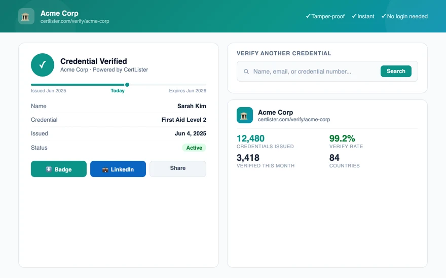Image resolution: width=446 pixels, height=278 pixels.
Task: Click the Name row label
Action: point(39,106)
